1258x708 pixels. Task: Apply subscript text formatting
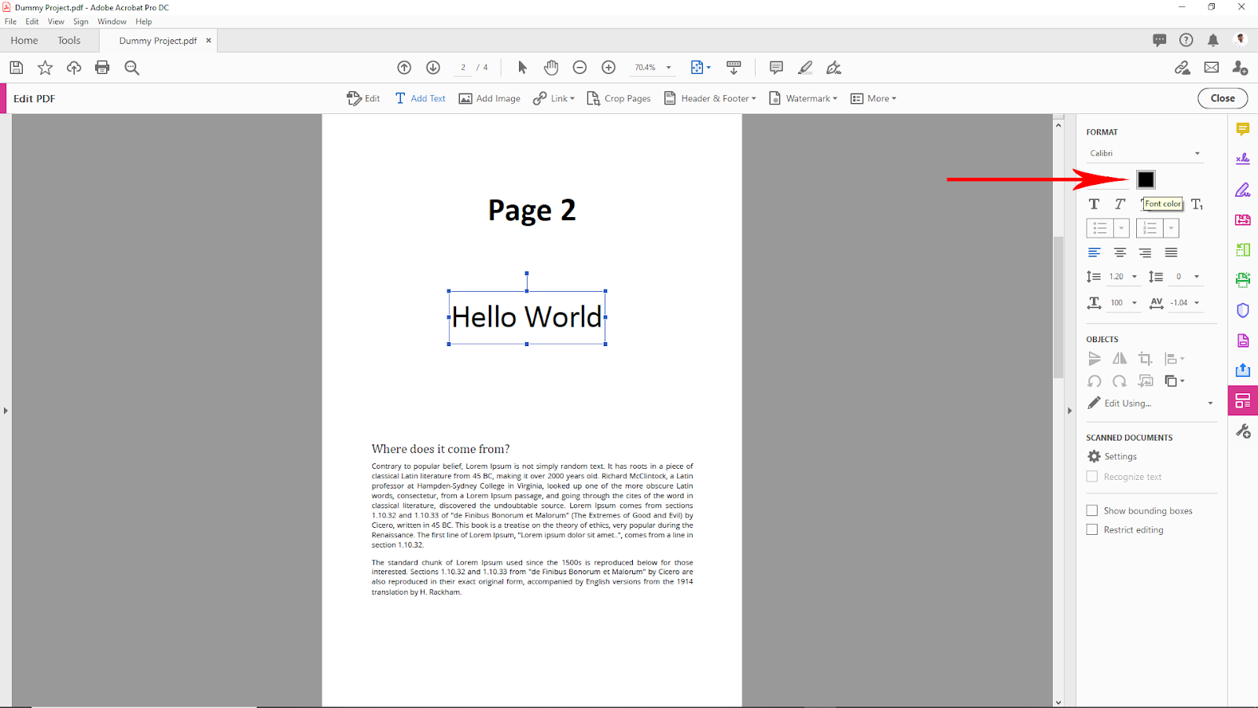[x=1197, y=205]
